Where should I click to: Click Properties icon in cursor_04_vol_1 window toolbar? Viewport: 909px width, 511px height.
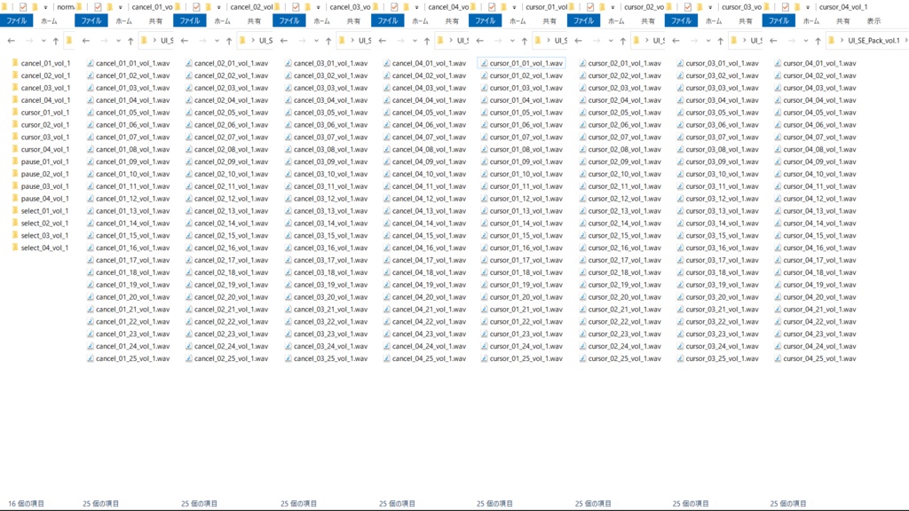785,7
